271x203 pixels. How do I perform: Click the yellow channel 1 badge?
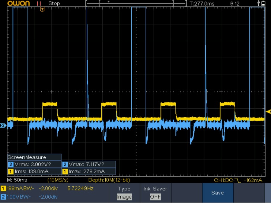pos(3,189)
